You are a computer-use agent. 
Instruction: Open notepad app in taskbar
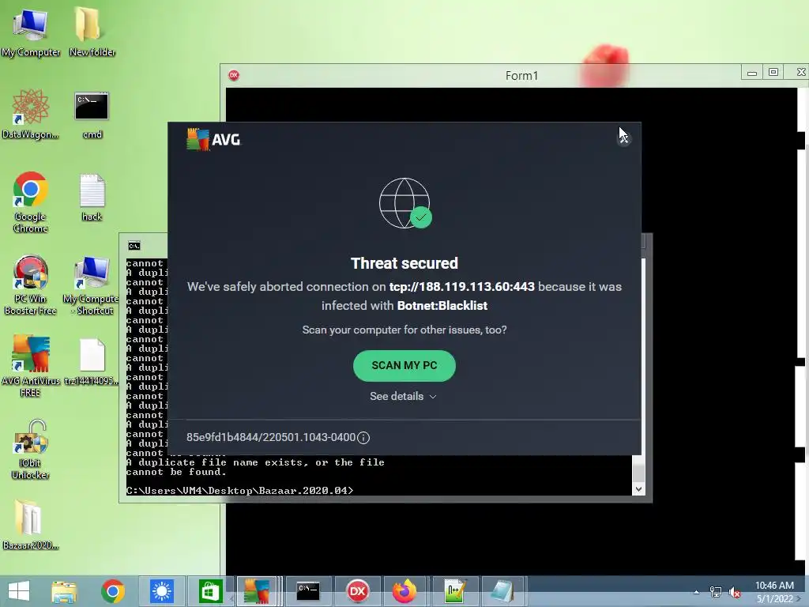click(502, 591)
